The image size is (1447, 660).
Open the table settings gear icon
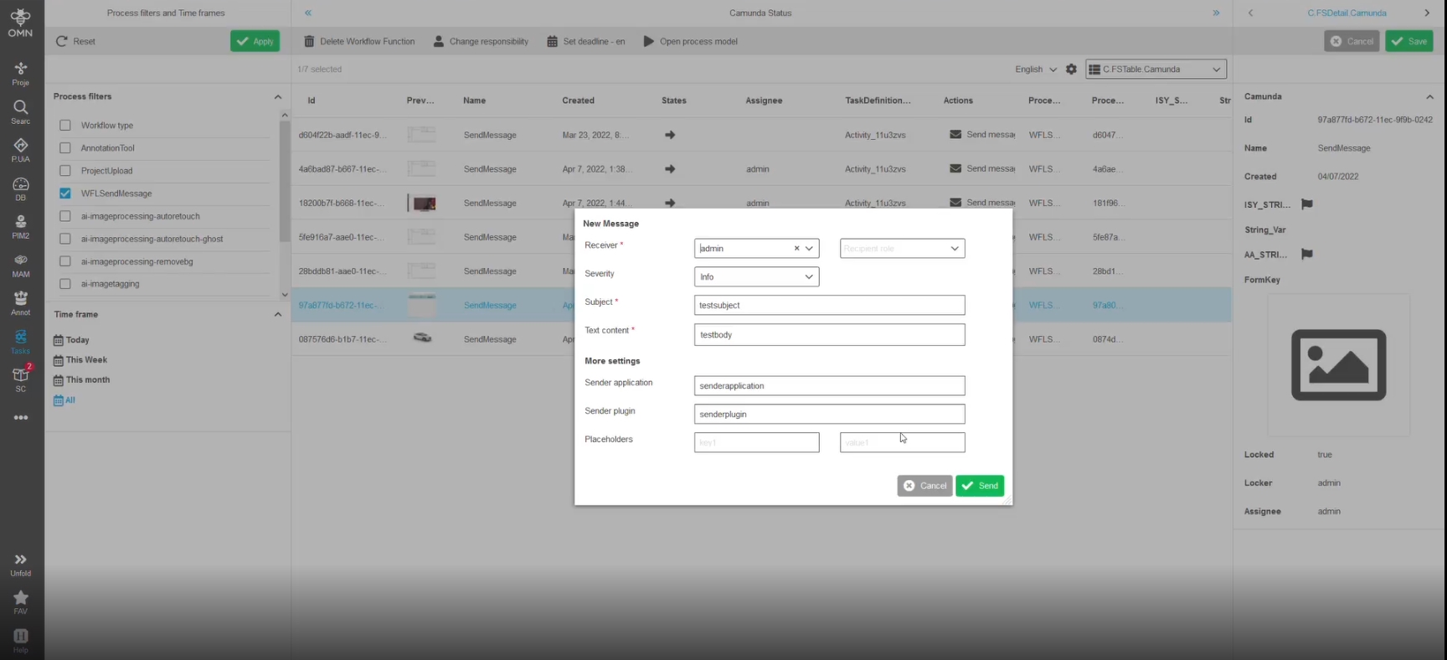(1071, 70)
